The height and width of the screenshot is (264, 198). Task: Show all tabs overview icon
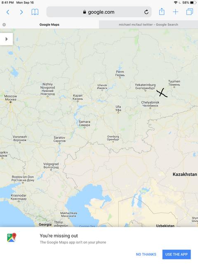pos(190,12)
